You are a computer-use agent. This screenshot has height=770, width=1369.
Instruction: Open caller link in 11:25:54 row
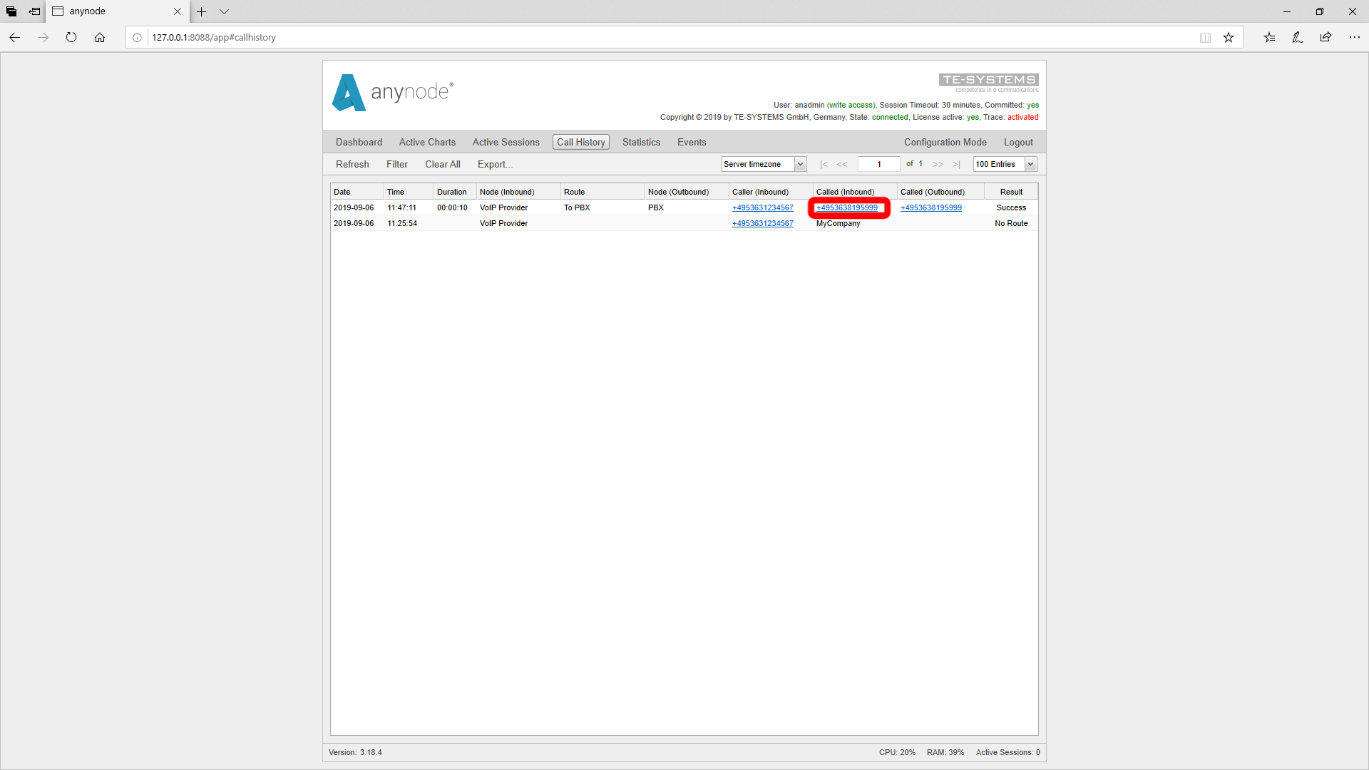pos(762,223)
